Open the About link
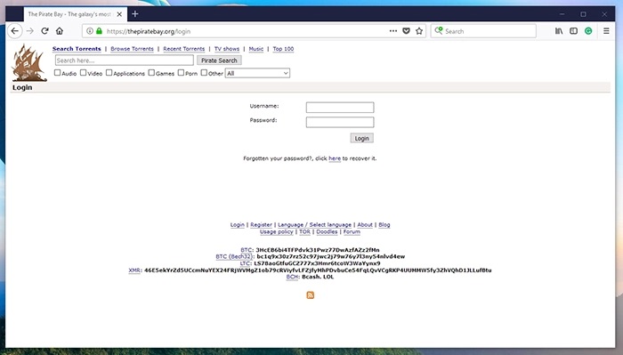623x355 pixels. tap(365, 225)
